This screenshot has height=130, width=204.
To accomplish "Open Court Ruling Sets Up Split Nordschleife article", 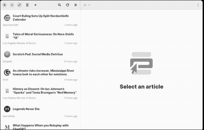I will coord(41,18).
